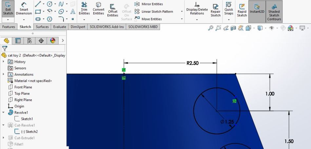Collapse the Revolve1 feature node
The image size is (311, 149).
click(x=4, y=112)
